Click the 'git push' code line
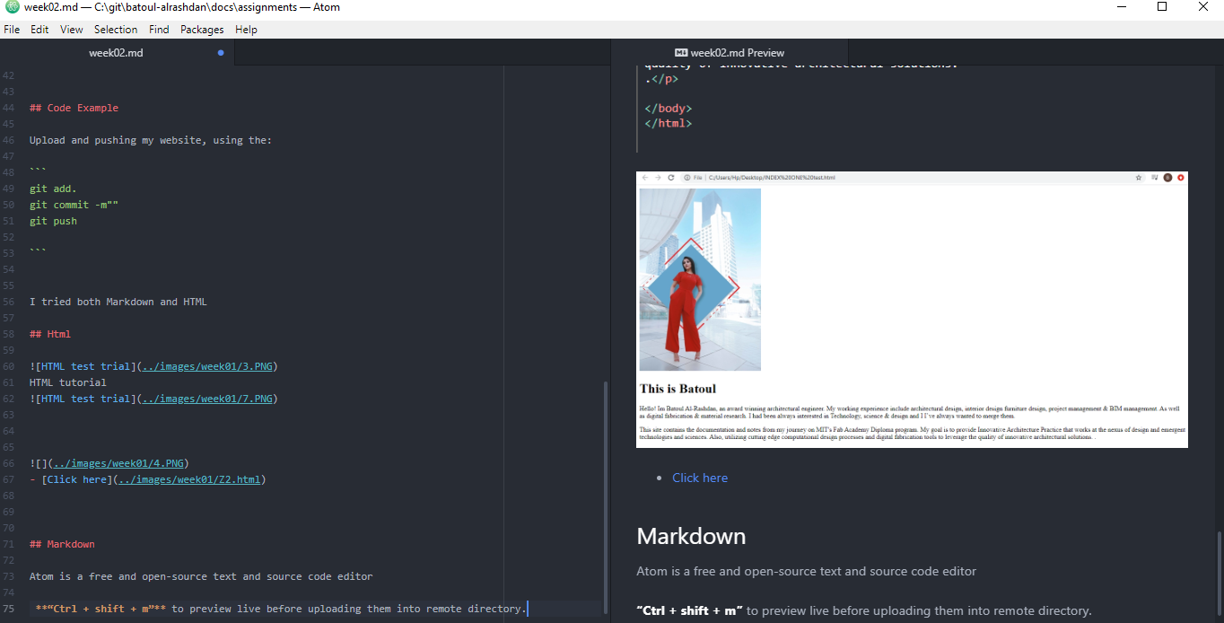Image resolution: width=1224 pixels, height=623 pixels. point(53,221)
